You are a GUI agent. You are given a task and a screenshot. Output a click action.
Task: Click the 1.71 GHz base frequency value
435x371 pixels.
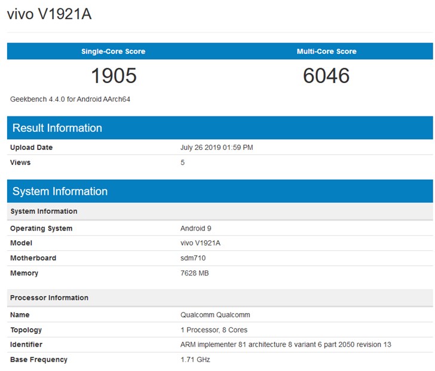[x=195, y=360]
